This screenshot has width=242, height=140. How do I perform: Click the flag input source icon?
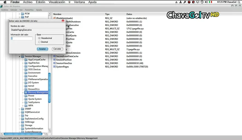[x=211, y=2]
